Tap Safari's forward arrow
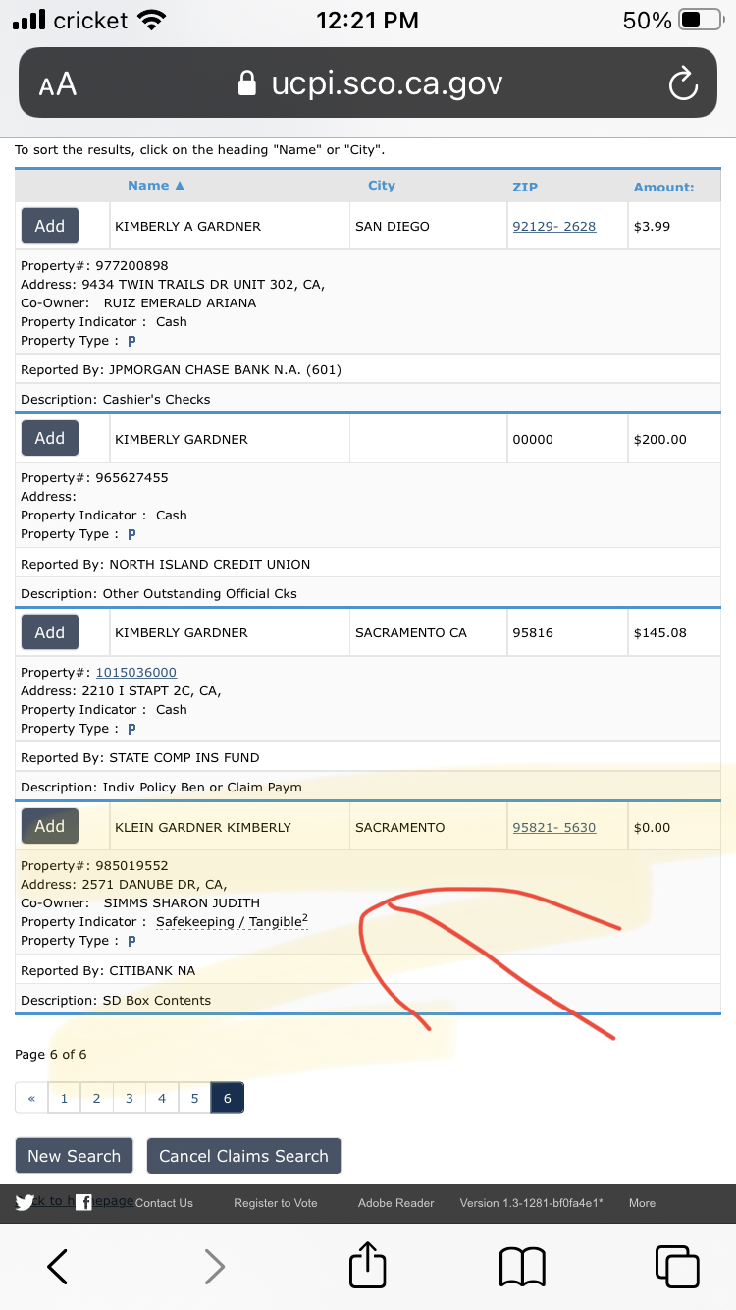This screenshot has height=1310, width=736. (x=214, y=1266)
